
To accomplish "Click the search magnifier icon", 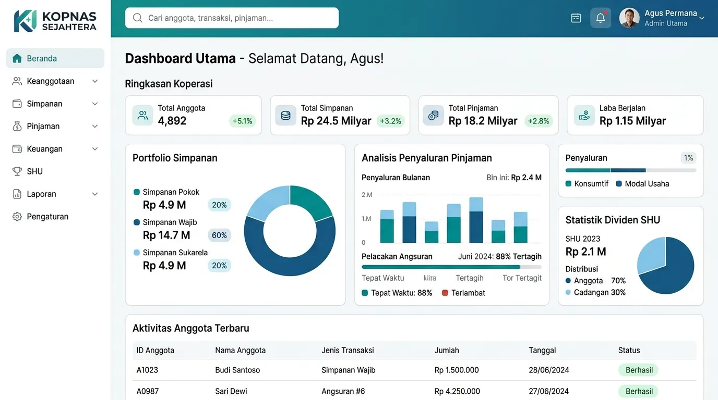I will 138,18.
